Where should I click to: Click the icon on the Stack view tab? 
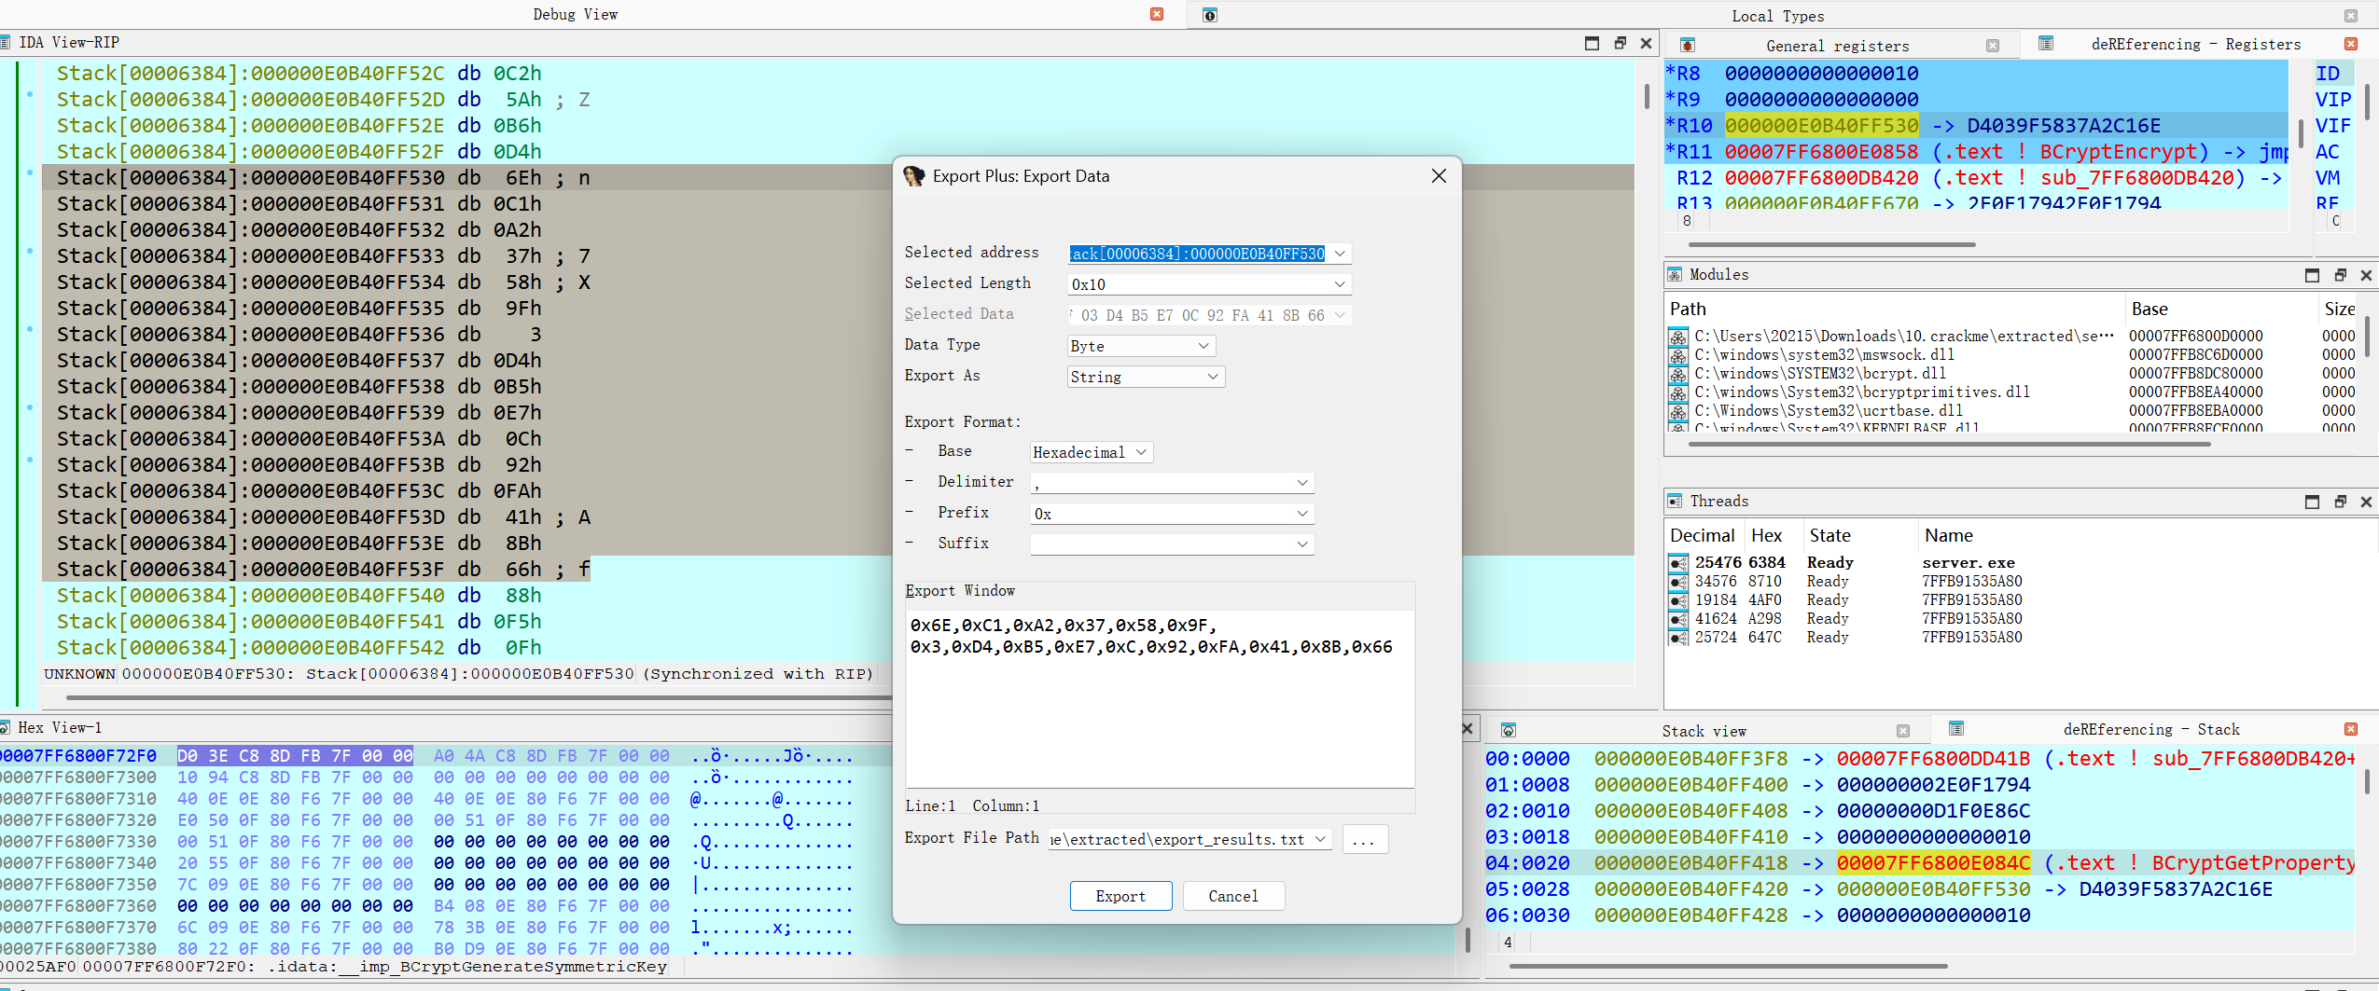pos(1509,730)
